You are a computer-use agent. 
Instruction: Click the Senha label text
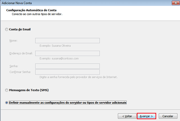pos(14,66)
